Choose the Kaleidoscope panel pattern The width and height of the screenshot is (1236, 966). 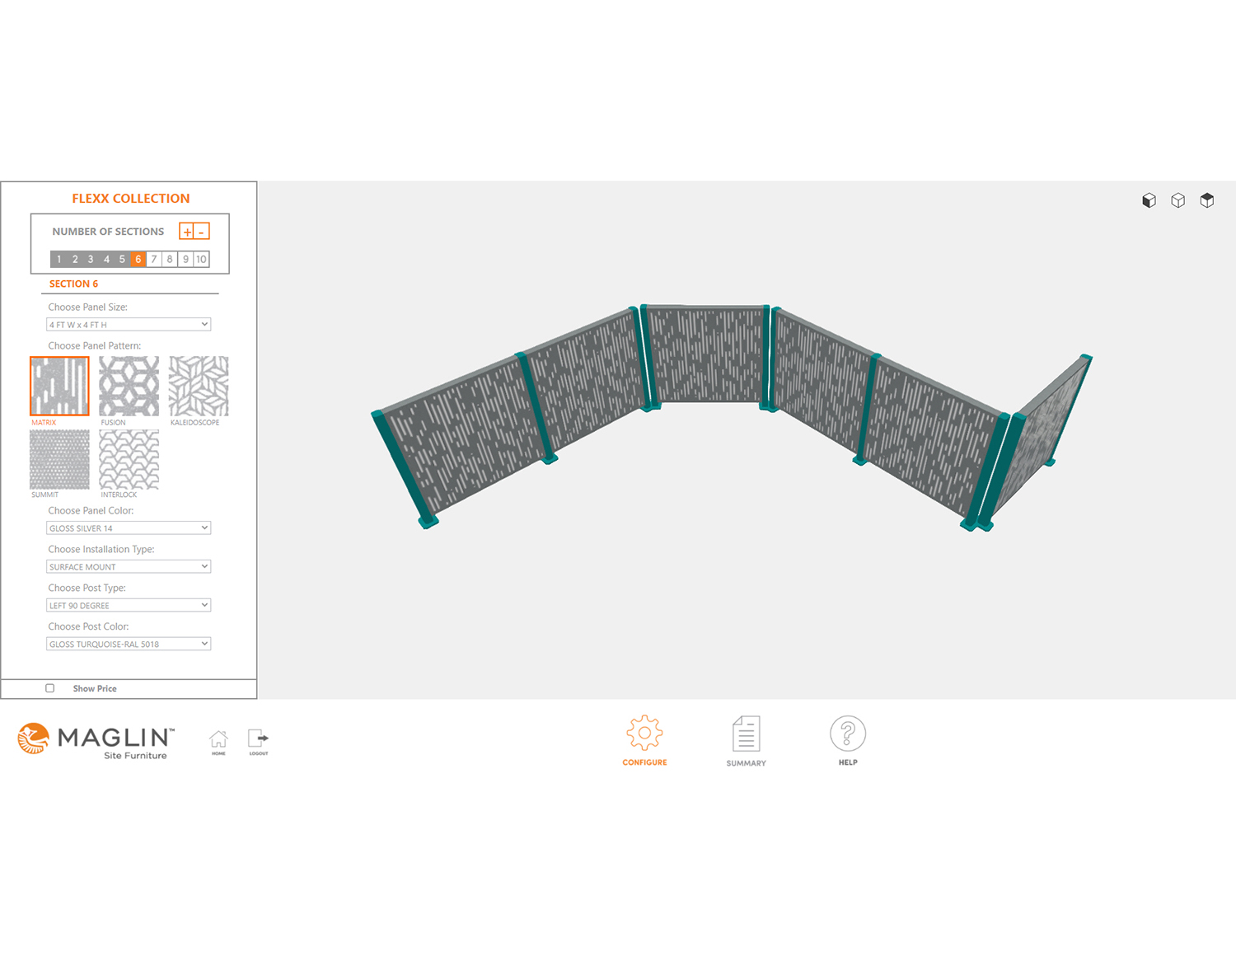pyautogui.click(x=199, y=386)
